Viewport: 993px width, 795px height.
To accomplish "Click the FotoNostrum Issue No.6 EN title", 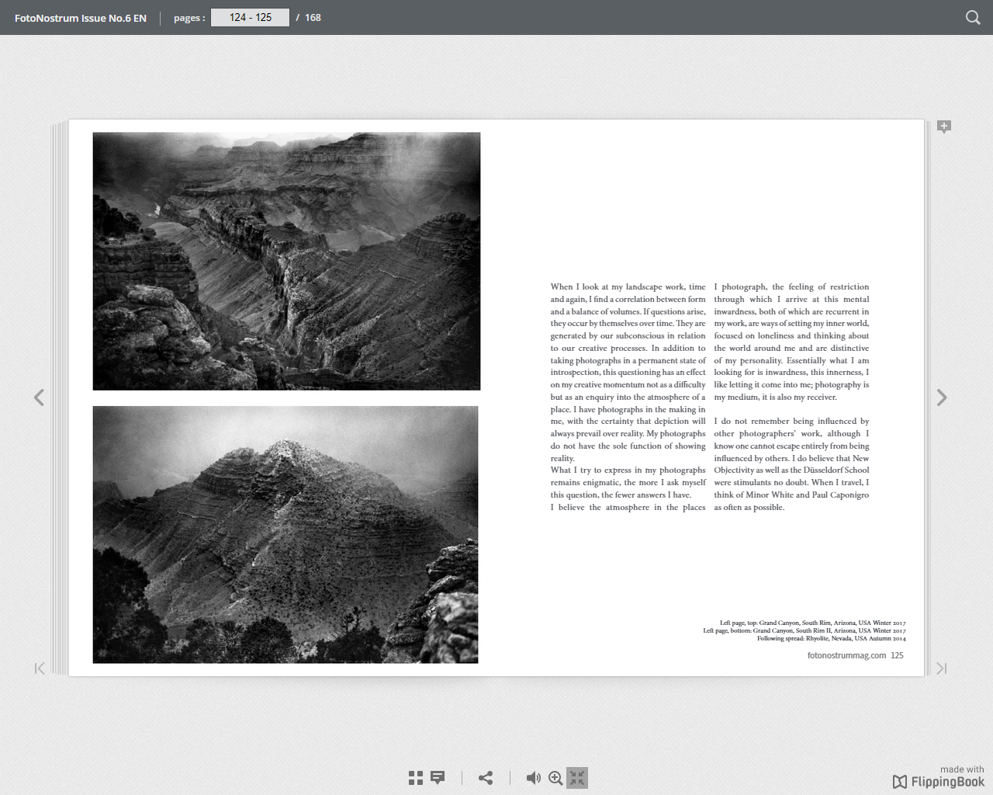I will click(x=81, y=18).
